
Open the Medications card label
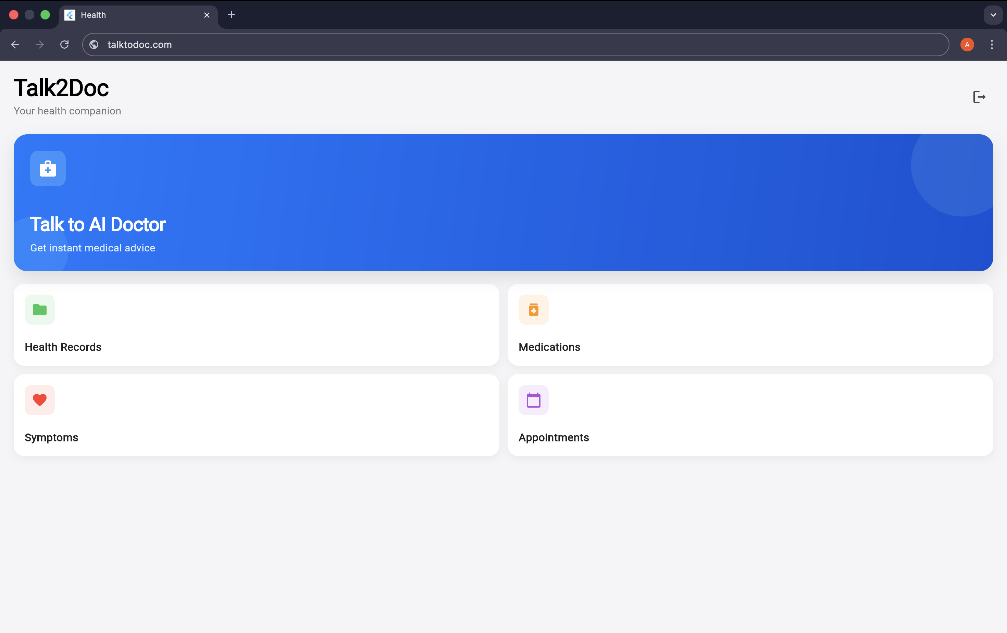(549, 347)
